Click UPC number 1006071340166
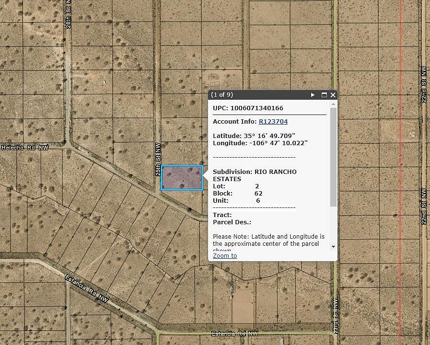This screenshot has height=345, width=430. pos(256,108)
